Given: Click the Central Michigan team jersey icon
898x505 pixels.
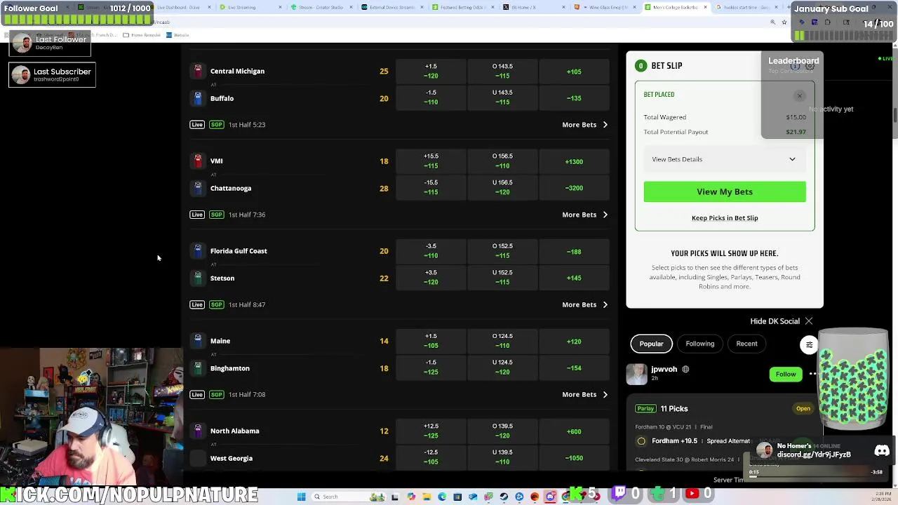Looking at the screenshot, I should tap(198, 71).
